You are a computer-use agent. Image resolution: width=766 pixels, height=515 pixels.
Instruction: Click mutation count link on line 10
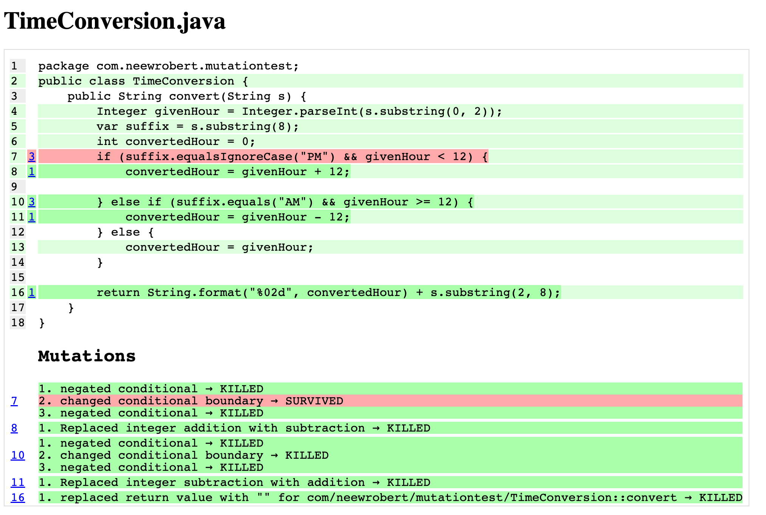point(32,202)
